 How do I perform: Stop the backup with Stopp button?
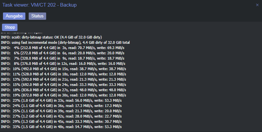(10, 27)
